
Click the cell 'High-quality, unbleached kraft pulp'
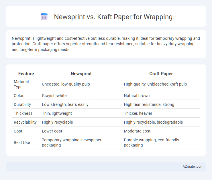point(155,84)
